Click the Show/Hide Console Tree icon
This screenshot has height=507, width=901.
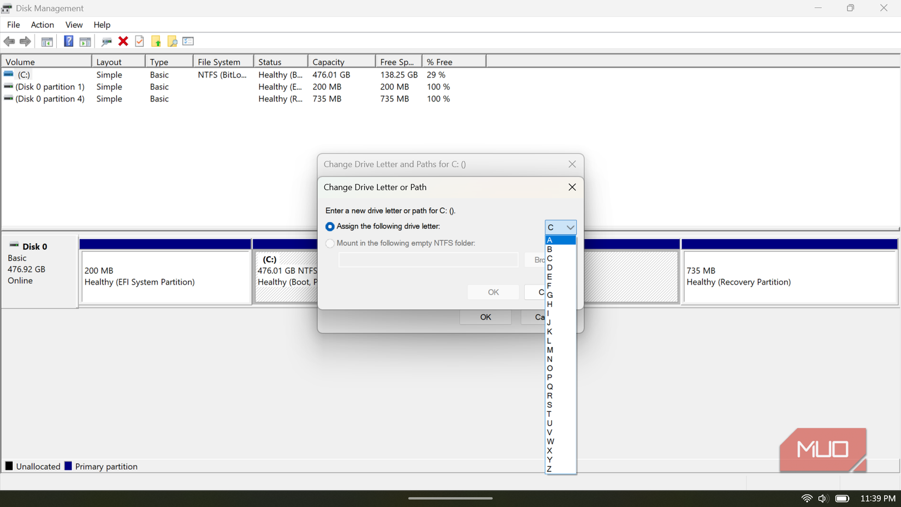[47, 41]
